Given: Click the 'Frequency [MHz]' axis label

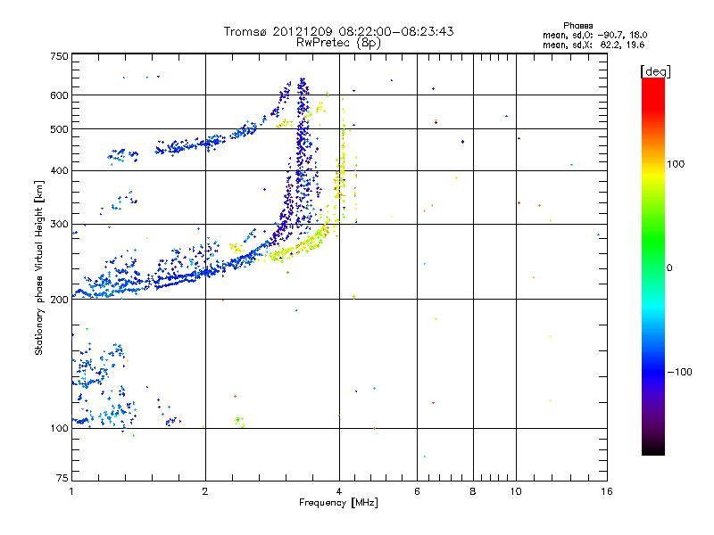Looking at the screenshot, I should [x=338, y=503].
